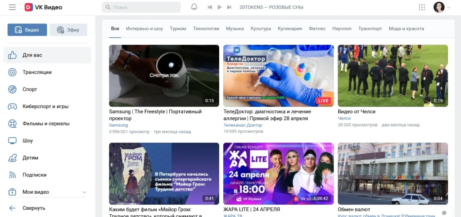The width and height of the screenshot is (461, 217).
Task: Open Мои видео section
Action: 47,192
